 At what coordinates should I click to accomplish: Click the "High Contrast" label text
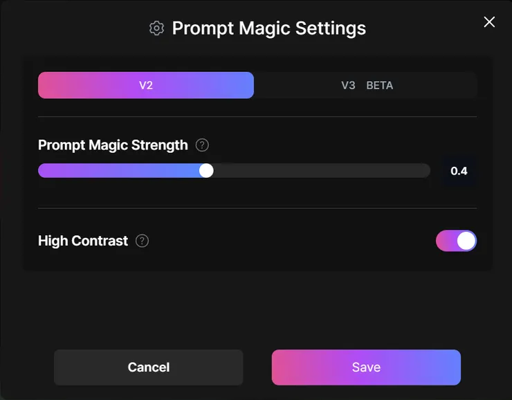tap(83, 241)
